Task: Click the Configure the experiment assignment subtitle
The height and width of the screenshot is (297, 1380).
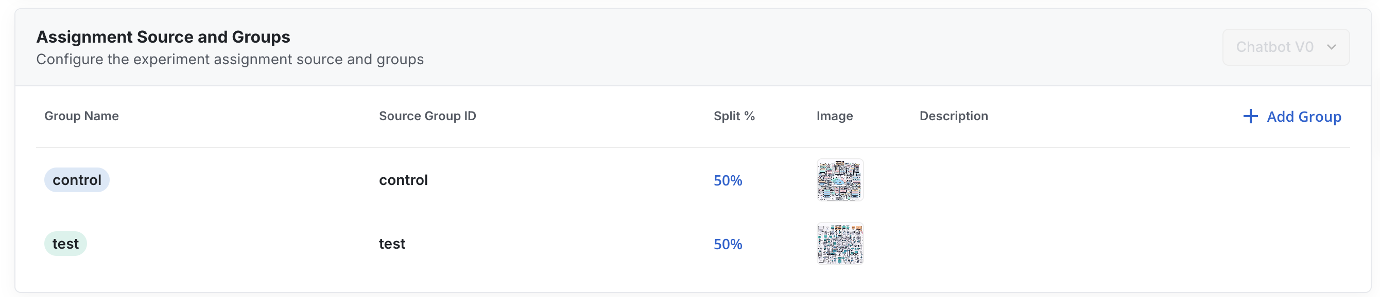Action: tap(230, 59)
